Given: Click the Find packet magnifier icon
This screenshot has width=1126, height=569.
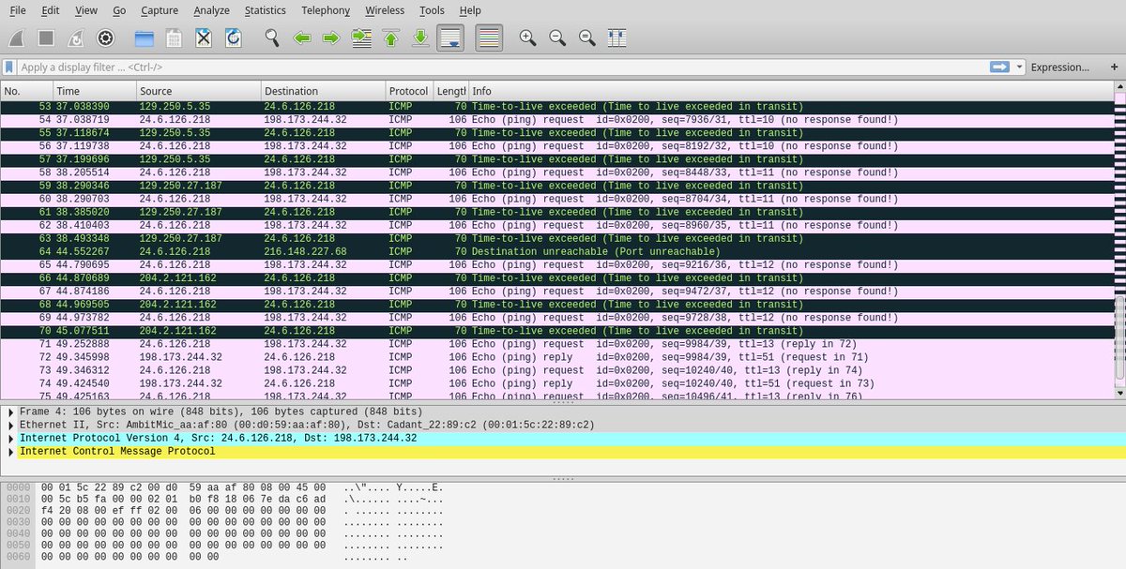Looking at the screenshot, I should tap(272, 38).
